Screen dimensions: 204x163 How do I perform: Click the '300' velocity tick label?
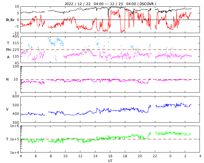click(x=16, y=123)
